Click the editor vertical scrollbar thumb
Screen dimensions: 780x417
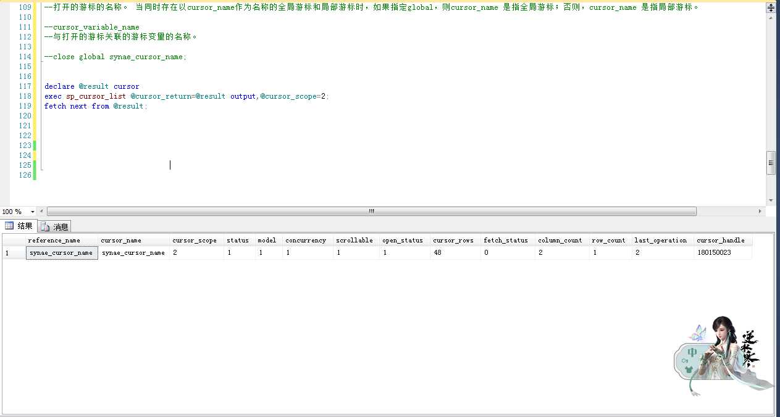(771, 163)
